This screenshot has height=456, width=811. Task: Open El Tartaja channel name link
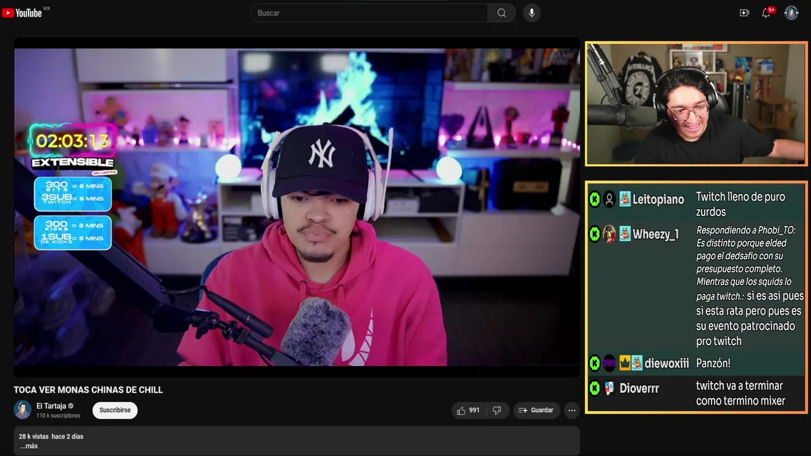(x=51, y=406)
